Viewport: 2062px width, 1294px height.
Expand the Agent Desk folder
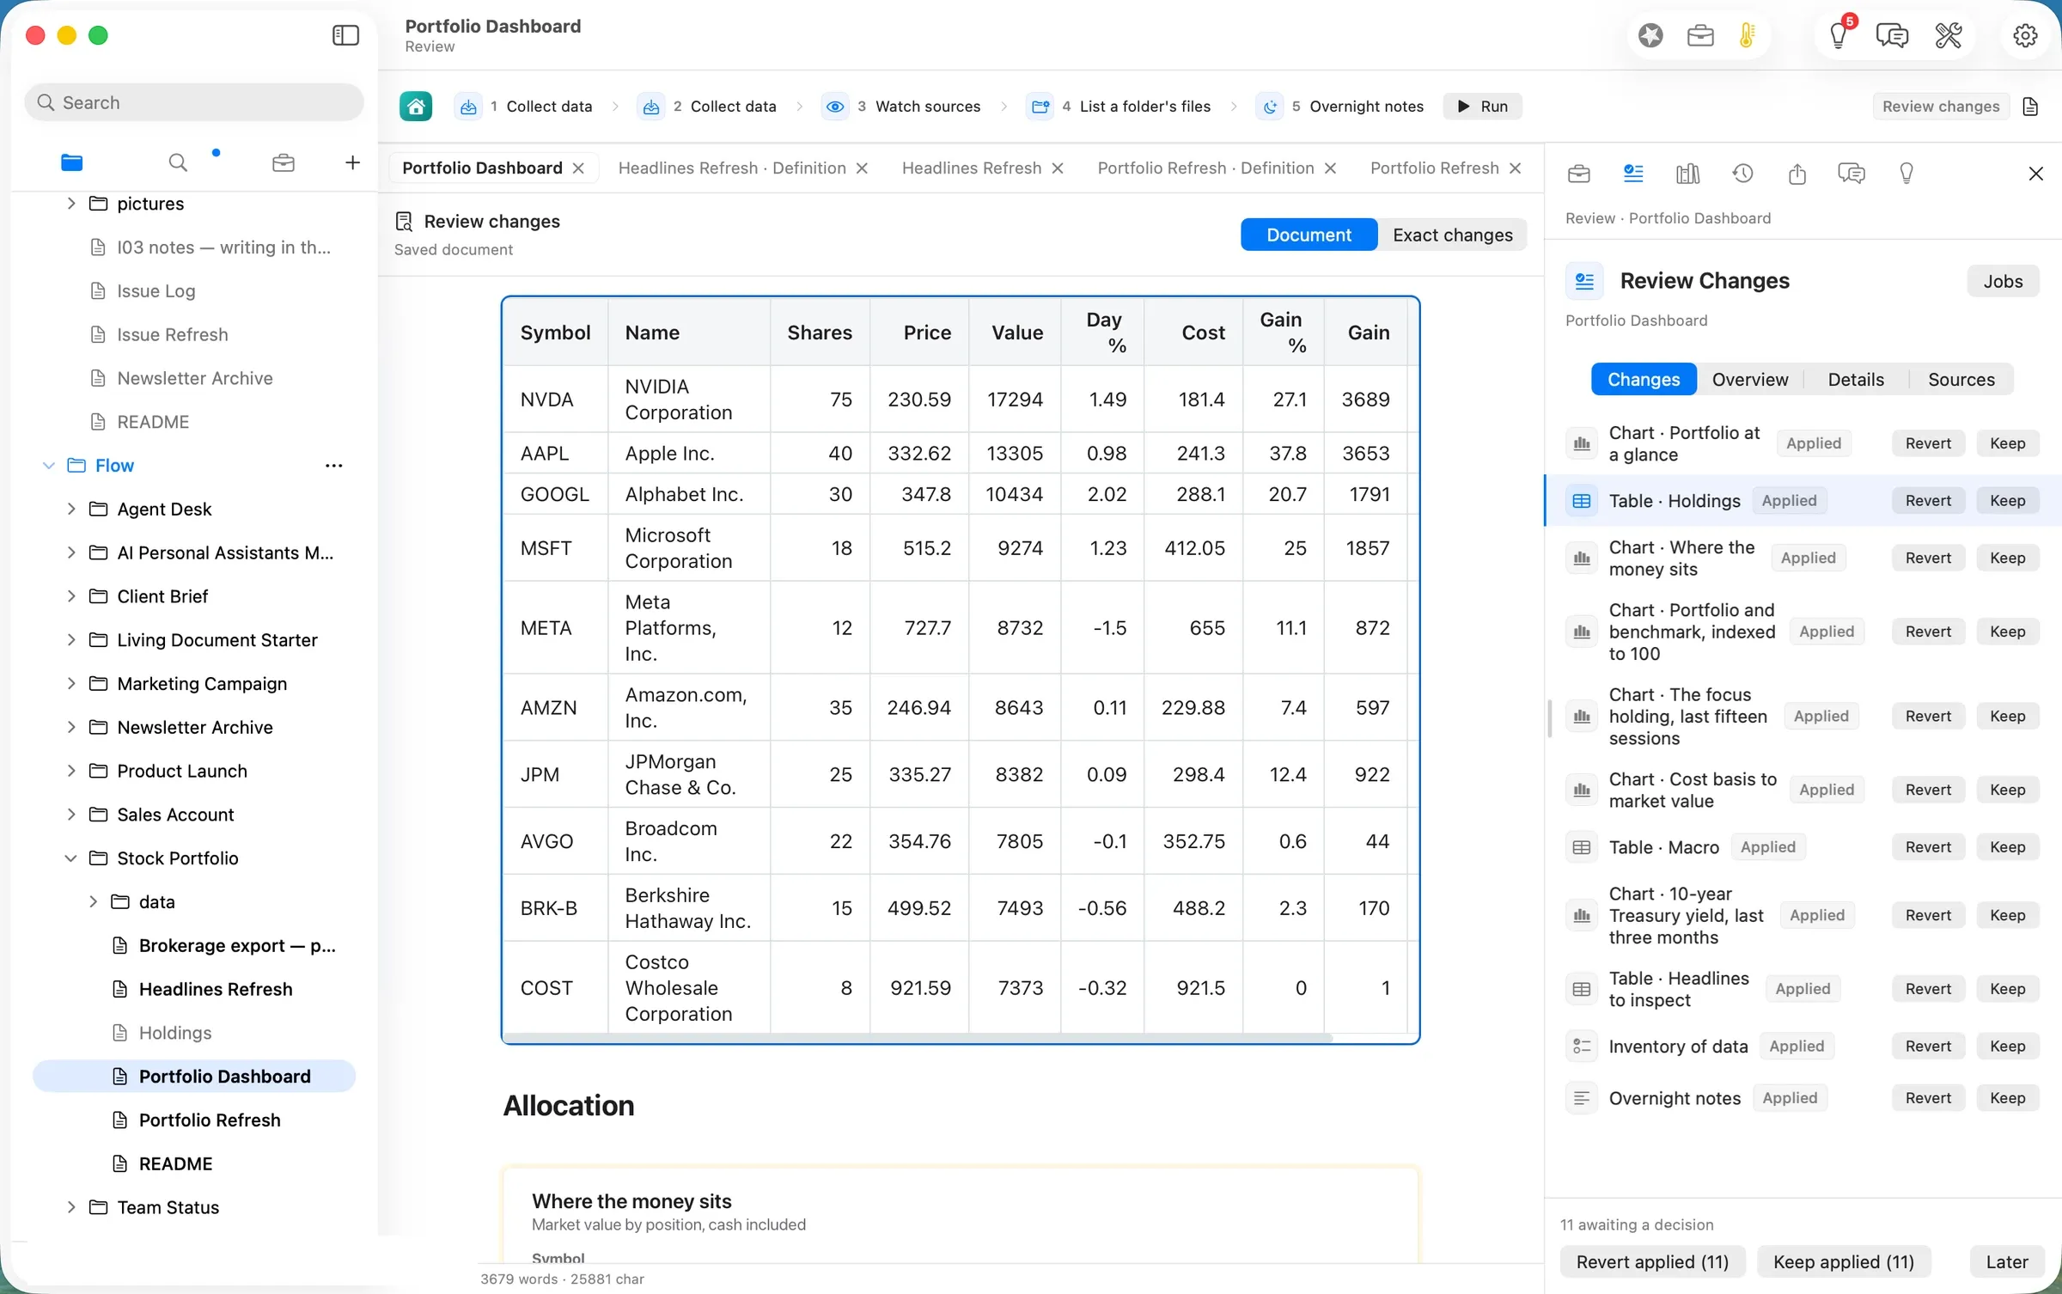point(71,509)
